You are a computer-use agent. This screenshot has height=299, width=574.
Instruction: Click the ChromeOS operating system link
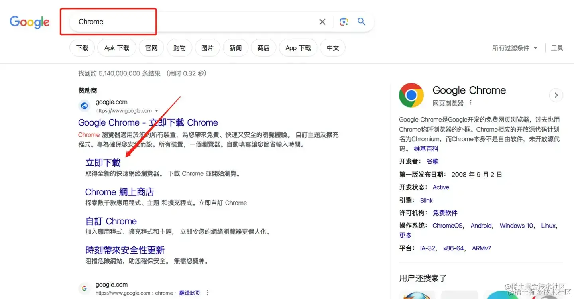click(x=448, y=226)
